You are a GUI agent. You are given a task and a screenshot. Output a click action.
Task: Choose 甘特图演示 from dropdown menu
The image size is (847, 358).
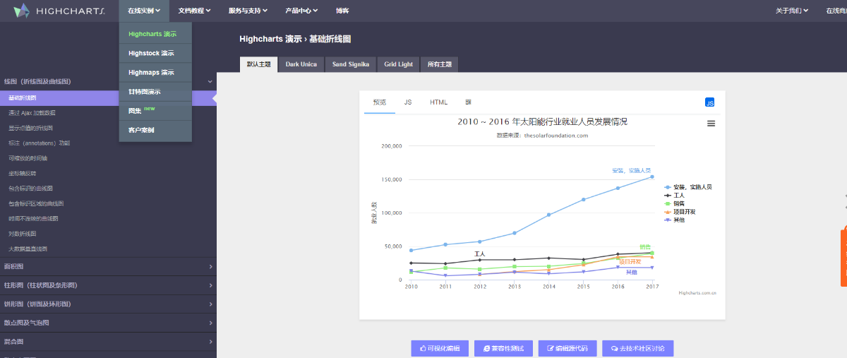tap(155, 92)
